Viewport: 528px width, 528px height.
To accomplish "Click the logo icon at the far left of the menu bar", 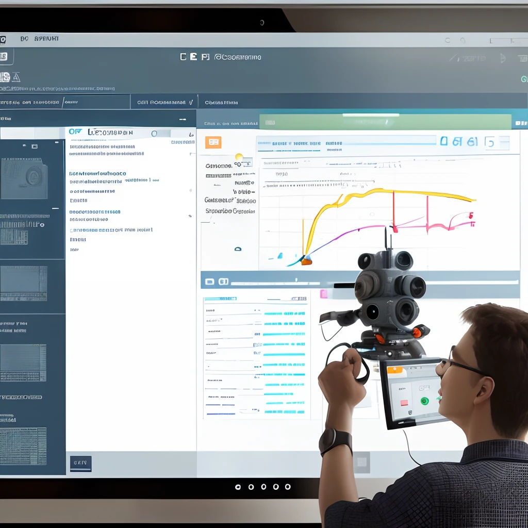I will coord(3,40).
